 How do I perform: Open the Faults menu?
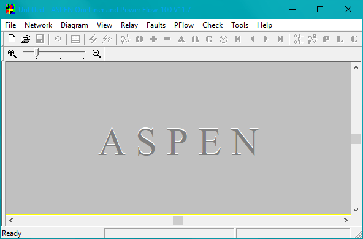(x=156, y=25)
